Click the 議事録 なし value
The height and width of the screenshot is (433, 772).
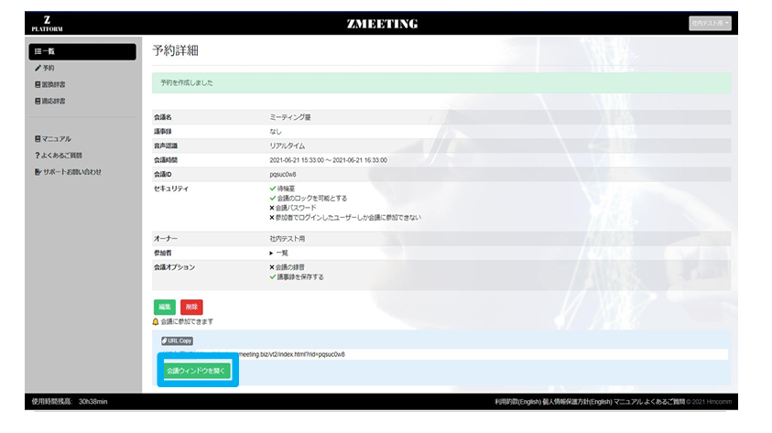click(x=276, y=132)
